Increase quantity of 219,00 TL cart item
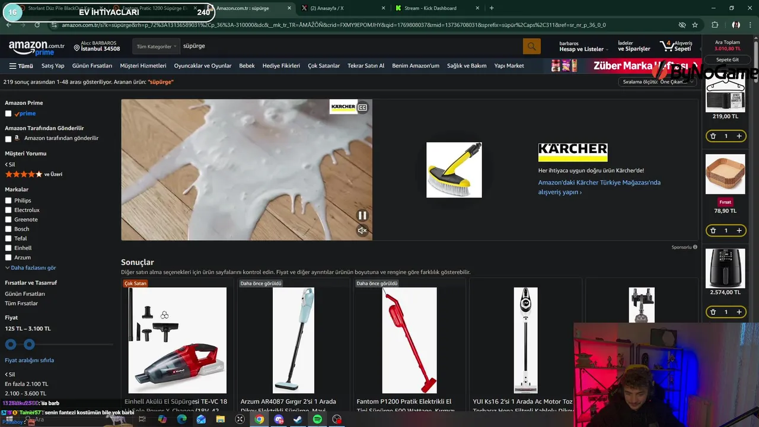Screen dimensions: 759x427 coord(739,136)
